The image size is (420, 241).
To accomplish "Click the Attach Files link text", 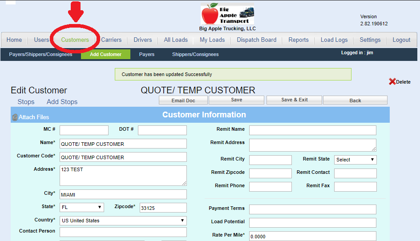I will point(34,117).
